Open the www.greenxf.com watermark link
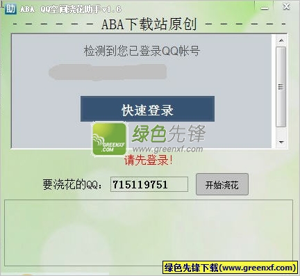The height and width of the screenshot is (276, 300). [167, 149]
